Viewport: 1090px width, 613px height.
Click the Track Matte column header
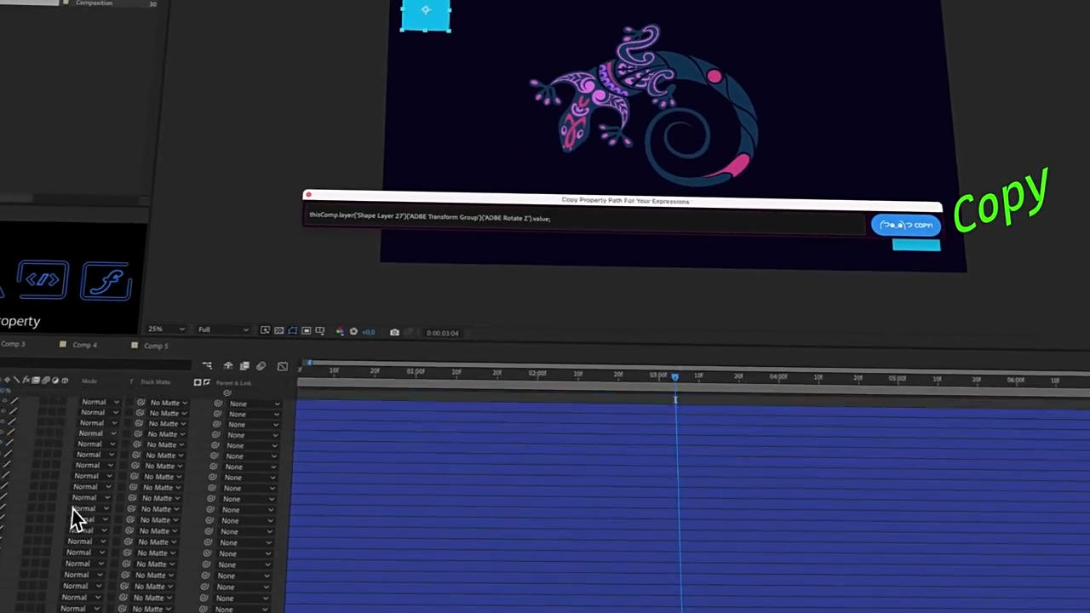point(155,382)
